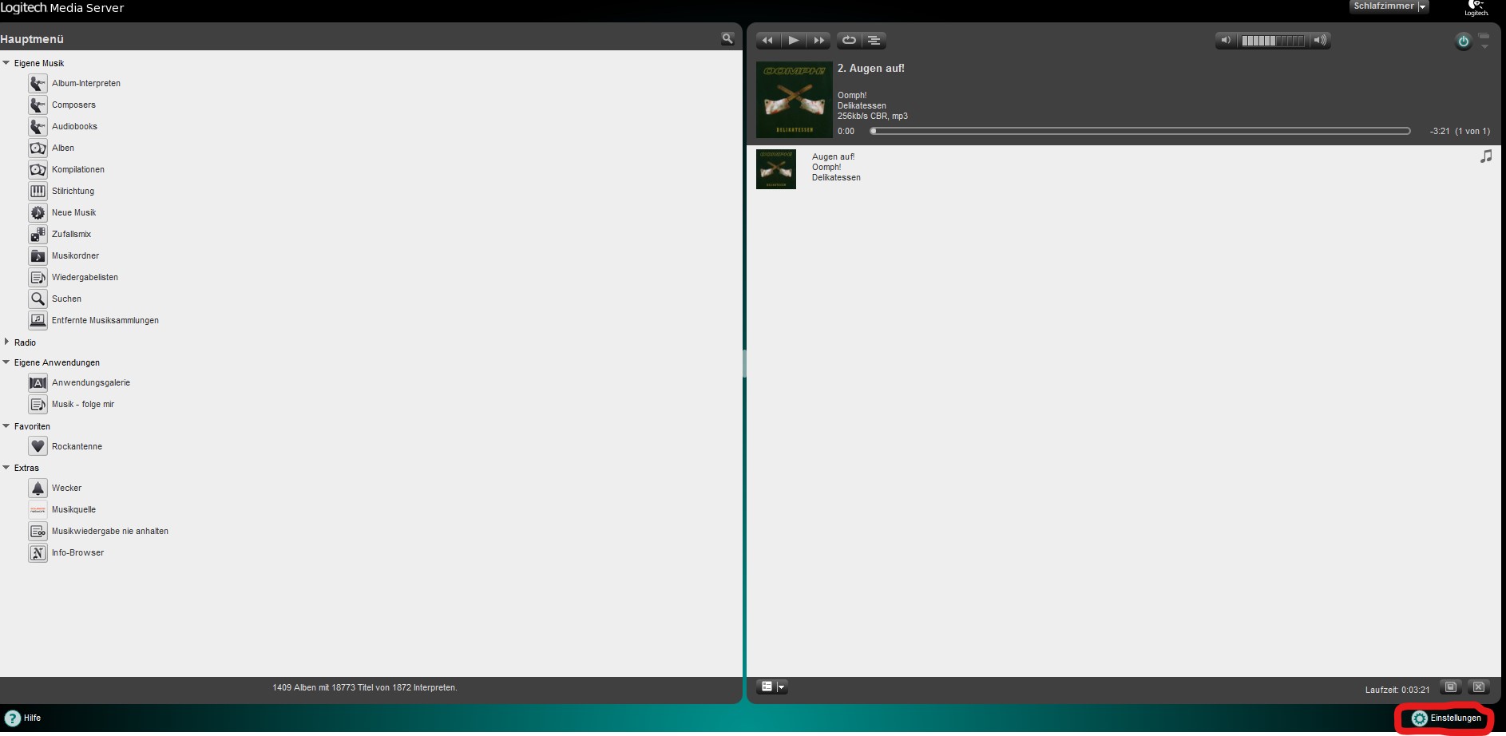The width and height of the screenshot is (1506, 736).
Task: Toggle the player power button
Action: coord(1463,42)
